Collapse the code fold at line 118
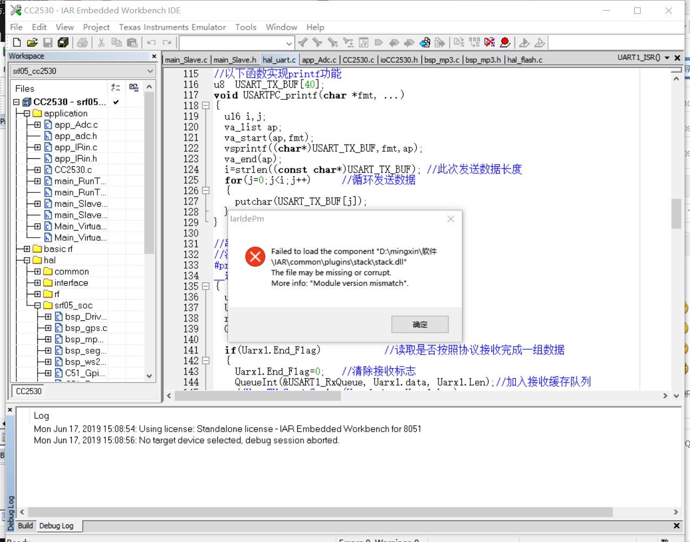 (206, 106)
